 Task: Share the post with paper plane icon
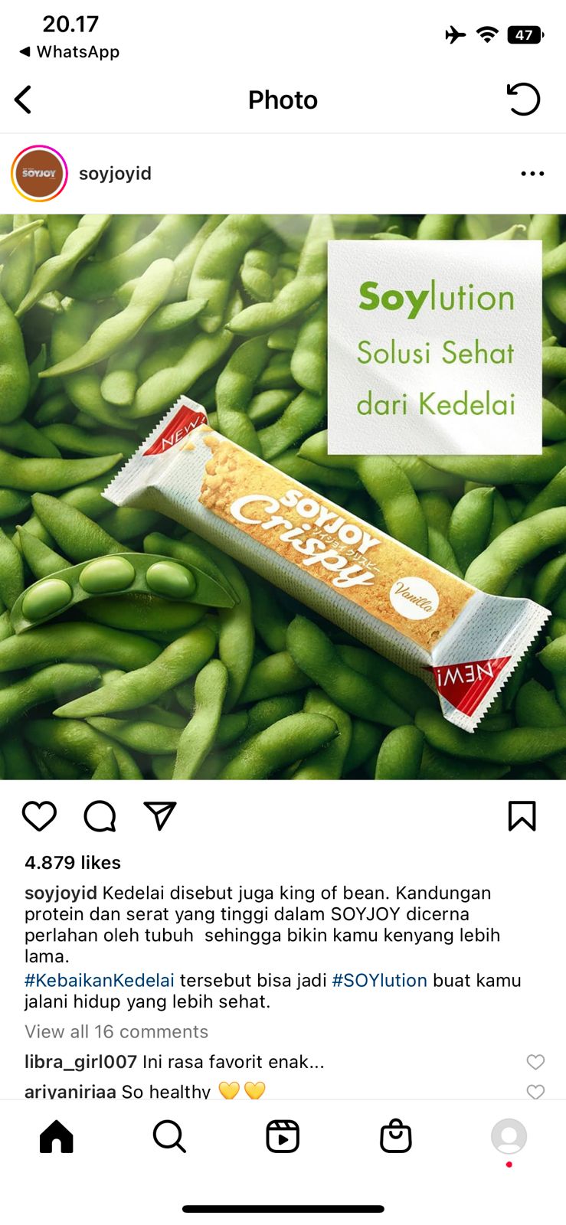160,816
